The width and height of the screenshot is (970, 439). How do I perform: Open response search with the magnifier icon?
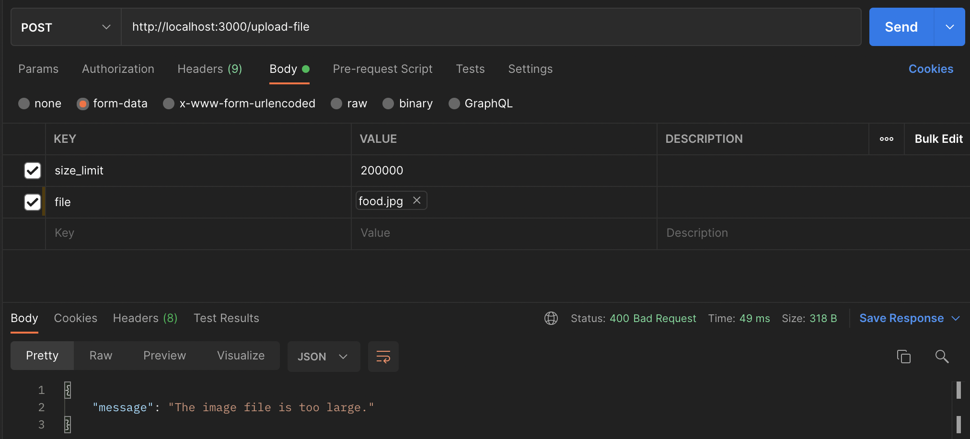tap(942, 357)
